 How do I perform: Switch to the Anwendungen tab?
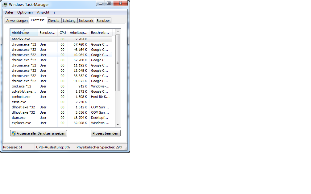click(x=17, y=21)
